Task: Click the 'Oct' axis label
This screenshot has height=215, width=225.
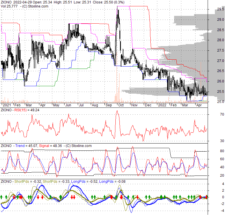Action: click(121, 105)
